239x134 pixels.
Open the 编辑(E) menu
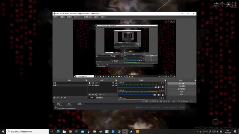62,17
